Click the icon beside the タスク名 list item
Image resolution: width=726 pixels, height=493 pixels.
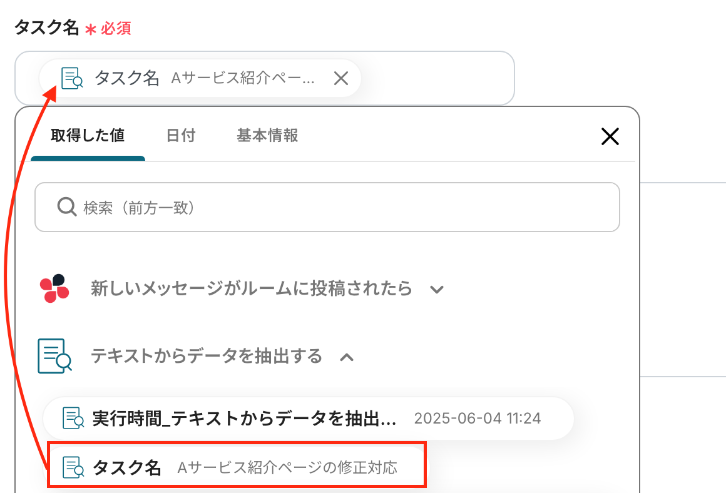tap(73, 467)
